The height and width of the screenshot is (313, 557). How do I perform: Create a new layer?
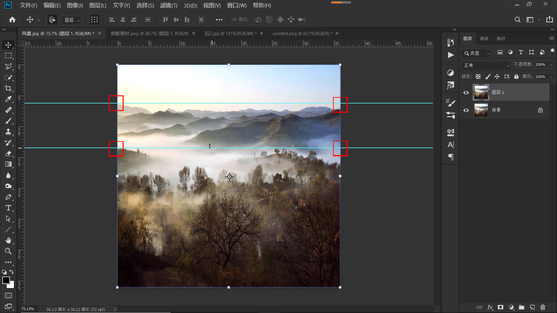[x=532, y=308]
